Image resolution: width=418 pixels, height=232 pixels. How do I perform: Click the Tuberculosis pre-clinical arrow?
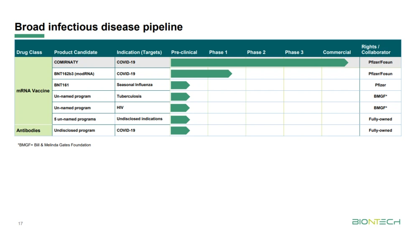(x=180, y=97)
